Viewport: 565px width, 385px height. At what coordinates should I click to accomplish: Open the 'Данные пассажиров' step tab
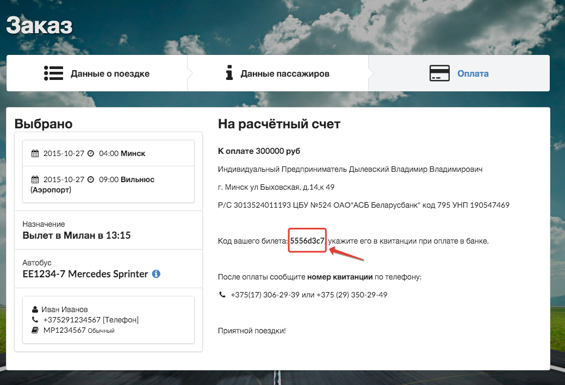click(x=278, y=73)
